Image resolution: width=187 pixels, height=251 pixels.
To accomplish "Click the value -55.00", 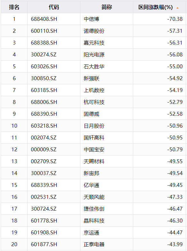I will pos(175,66).
